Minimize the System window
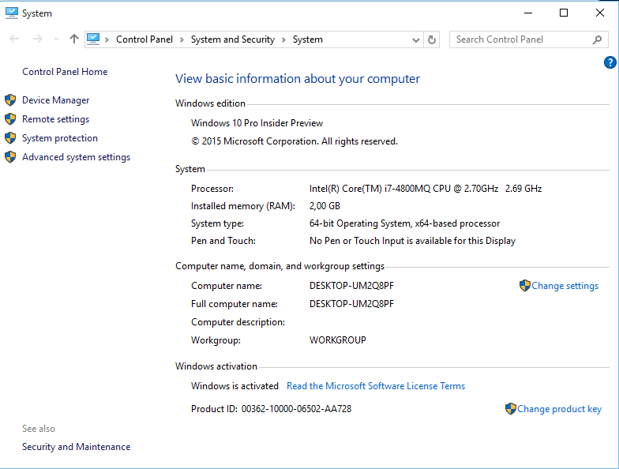619x469 pixels. 528,13
